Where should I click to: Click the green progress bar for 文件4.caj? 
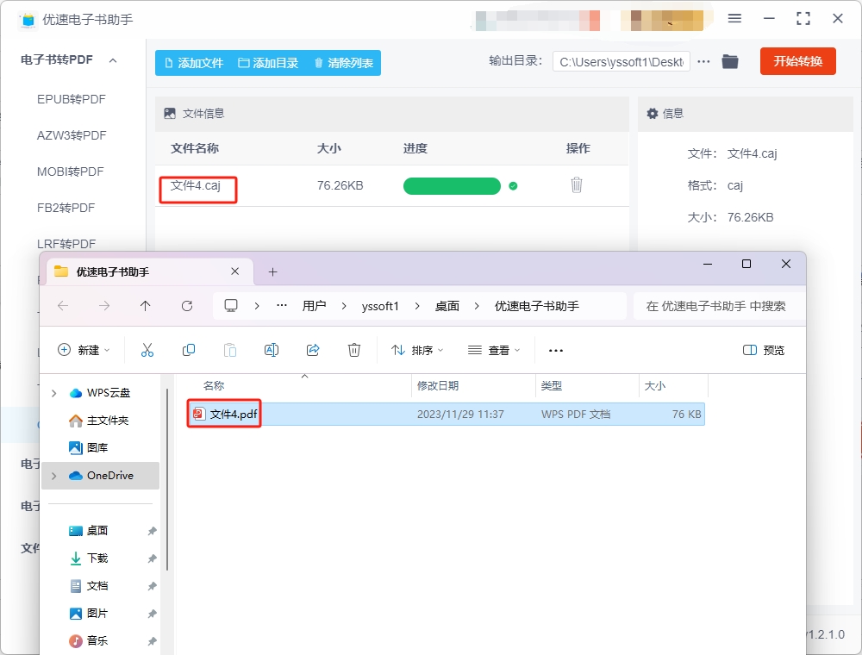click(452, 186)
